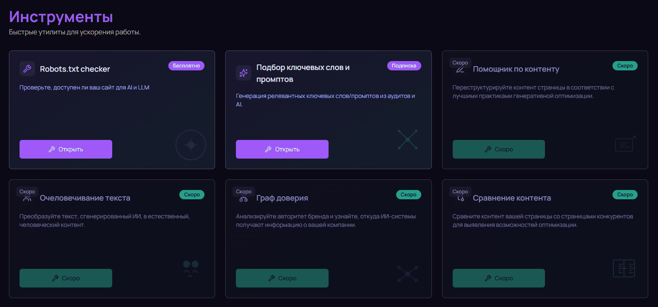Image resolution: width=658 pixels, height=307 pixels.
Task: Click the crosshair target graphic in Robots.txt card
Action: point(191,145)
